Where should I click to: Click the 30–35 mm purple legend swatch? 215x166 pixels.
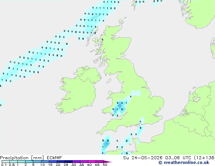(x=76, y=162)
